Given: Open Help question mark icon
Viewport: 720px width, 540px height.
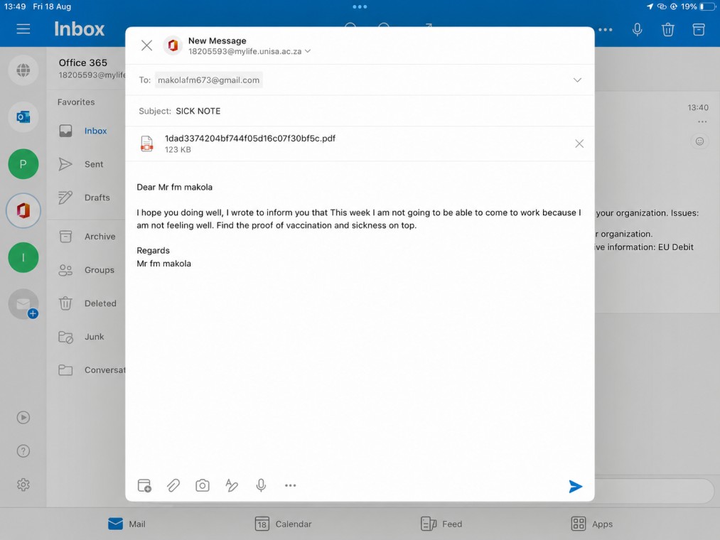Looking at the screenshot, I should [x=23, y=451].
